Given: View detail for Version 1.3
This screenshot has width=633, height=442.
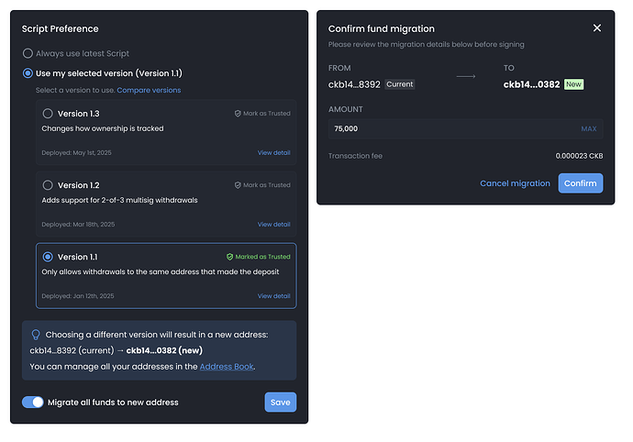Looking at the screenshot, I should tap(273, 152).
